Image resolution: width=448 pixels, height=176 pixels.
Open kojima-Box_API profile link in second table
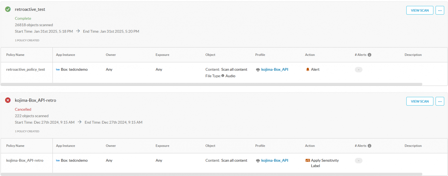(274, 160)
